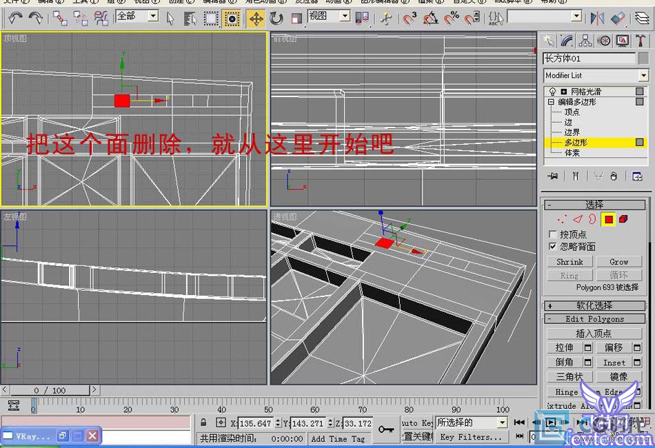Click the Select and Manipulate tool
This screenshot has height=448, width=655.
click(386, 19)
